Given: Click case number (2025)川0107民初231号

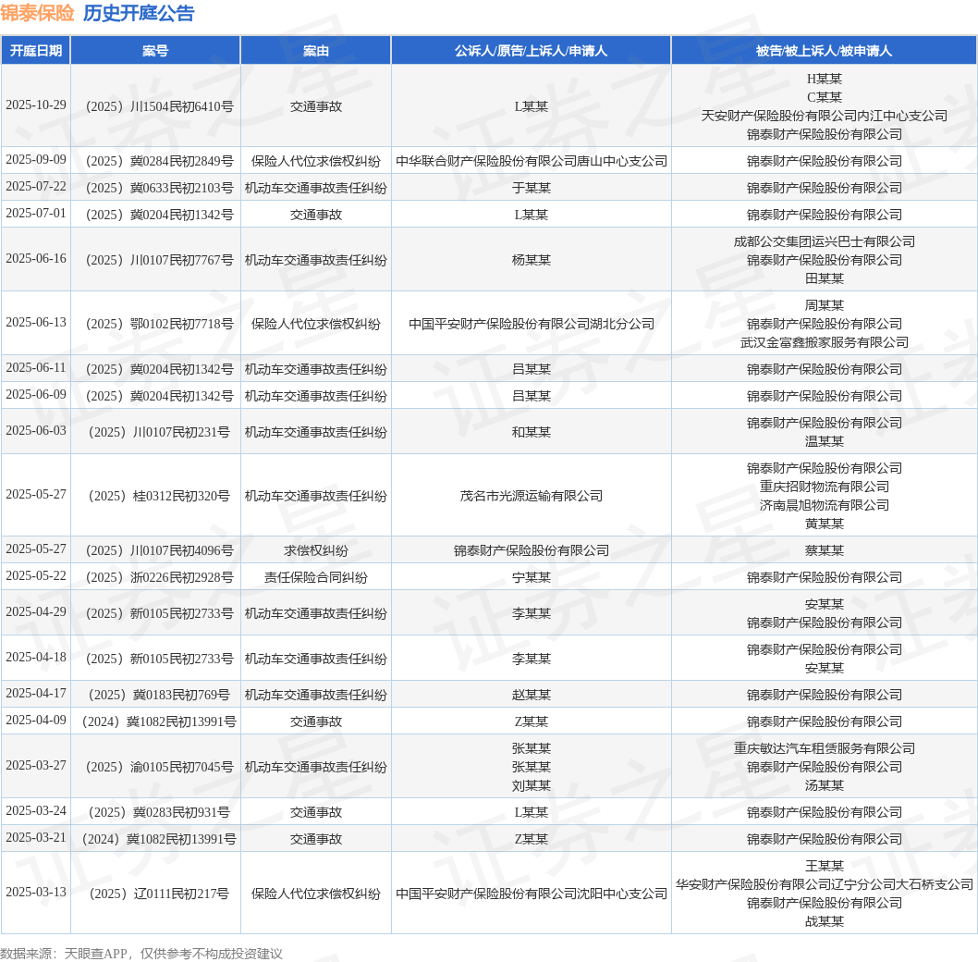Looking at the screenshot, I should (159, 432).
